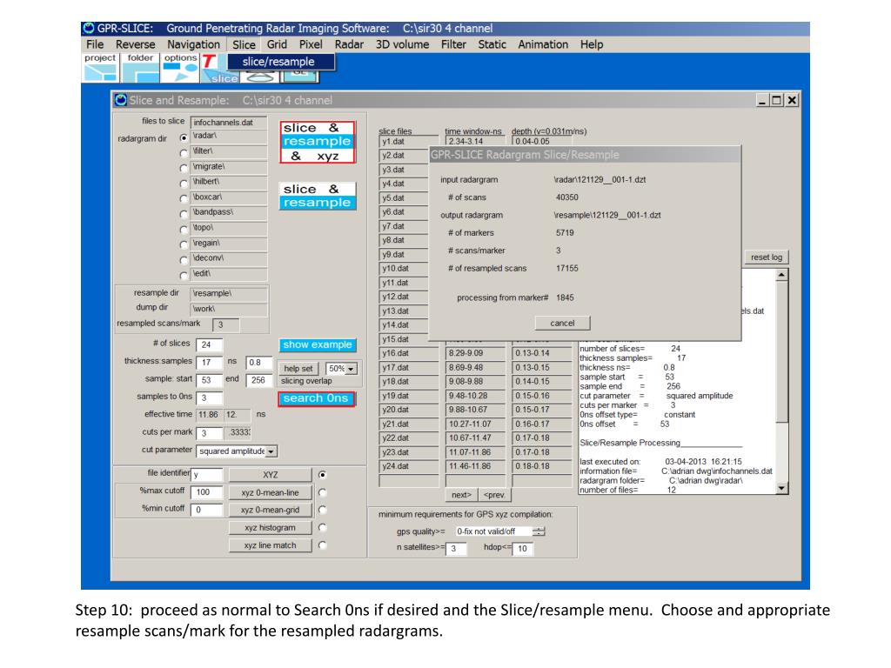Open the Navigation menu
The image size is (891, 668).
[x=193, y=44]
